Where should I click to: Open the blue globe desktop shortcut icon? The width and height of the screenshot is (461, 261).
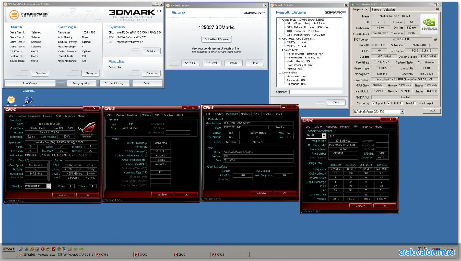(x=29, y=100)
